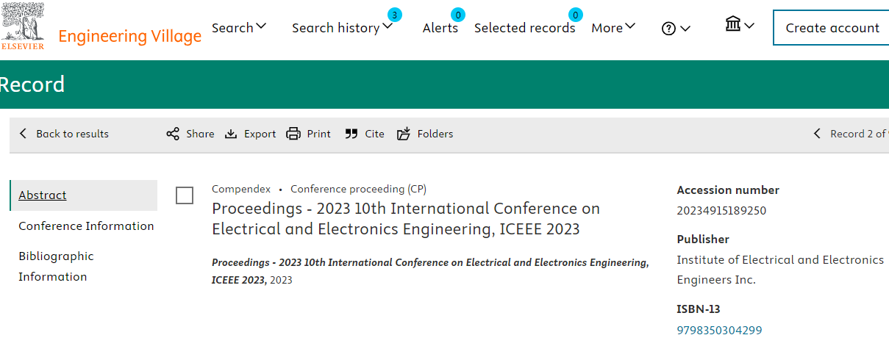Click accession number 20234915189250
The height and width of the screenshot is (360, 889).
(x=721, y=211)
